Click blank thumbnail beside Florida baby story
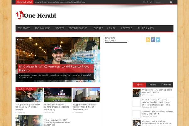This screenshot has width=189, height=126. point(137,103)
